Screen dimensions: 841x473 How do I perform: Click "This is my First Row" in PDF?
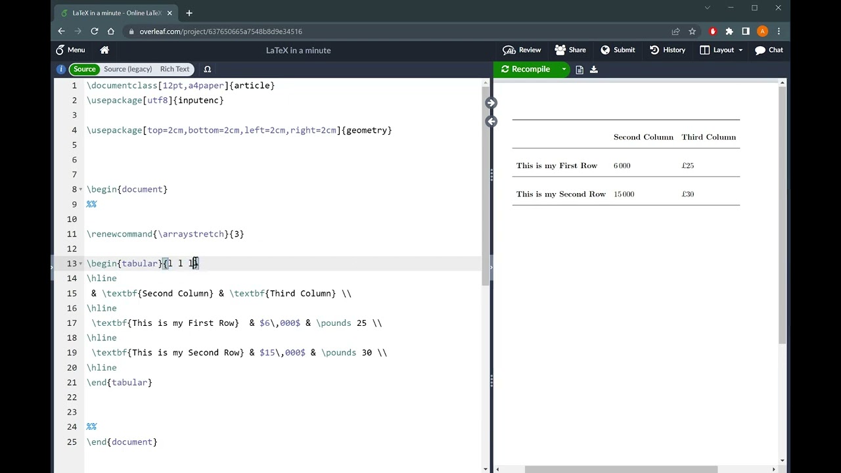pos(557,166)
